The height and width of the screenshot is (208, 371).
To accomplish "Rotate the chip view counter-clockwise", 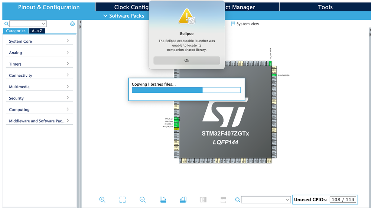I will click(183, 200).
